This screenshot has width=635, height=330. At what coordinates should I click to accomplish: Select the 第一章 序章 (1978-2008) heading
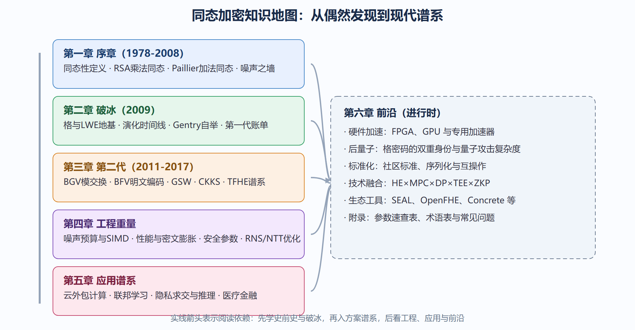click(x=123, y=53)
